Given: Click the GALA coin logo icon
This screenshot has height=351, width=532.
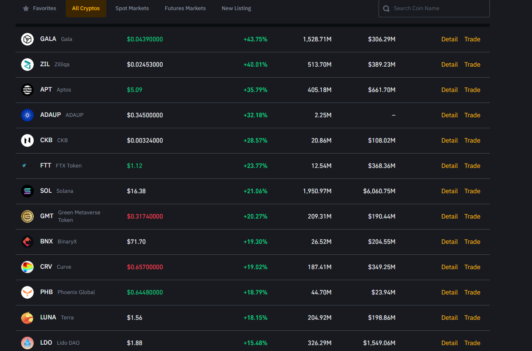Looking at the screenshot, I should point(27,39).
